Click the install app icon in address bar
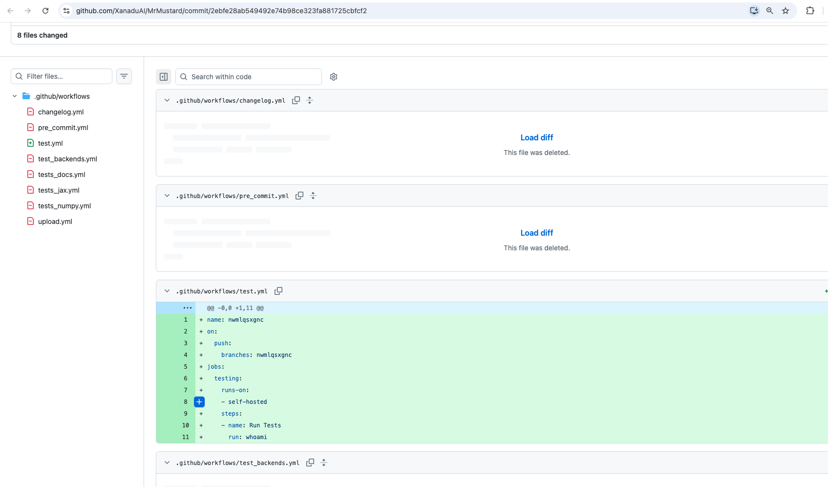 [x=754, y=11]
